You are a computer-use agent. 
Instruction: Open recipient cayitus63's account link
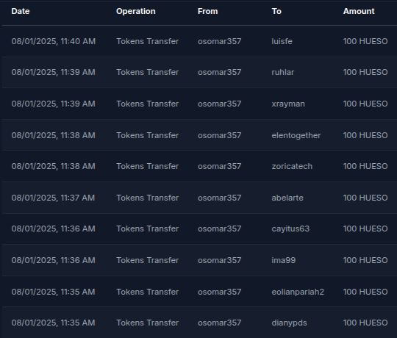290,229
